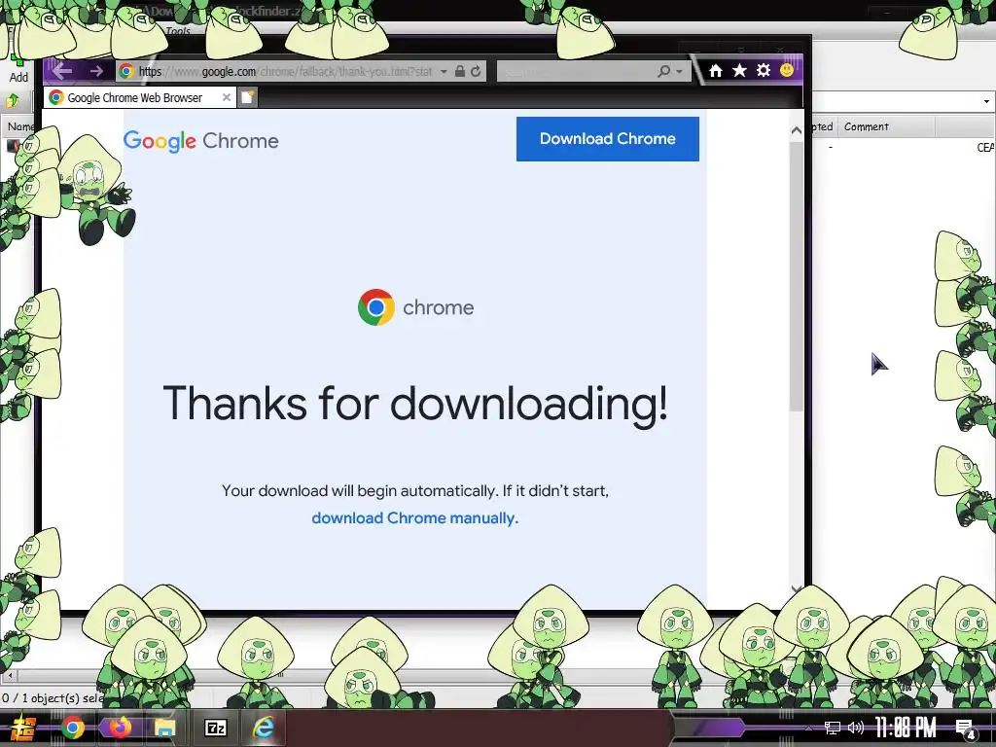
Task: Switch to Internet Explorer on the taskbar
Action: coord(263,728)
